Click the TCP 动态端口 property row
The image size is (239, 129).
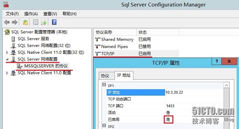tap(165, 99)
